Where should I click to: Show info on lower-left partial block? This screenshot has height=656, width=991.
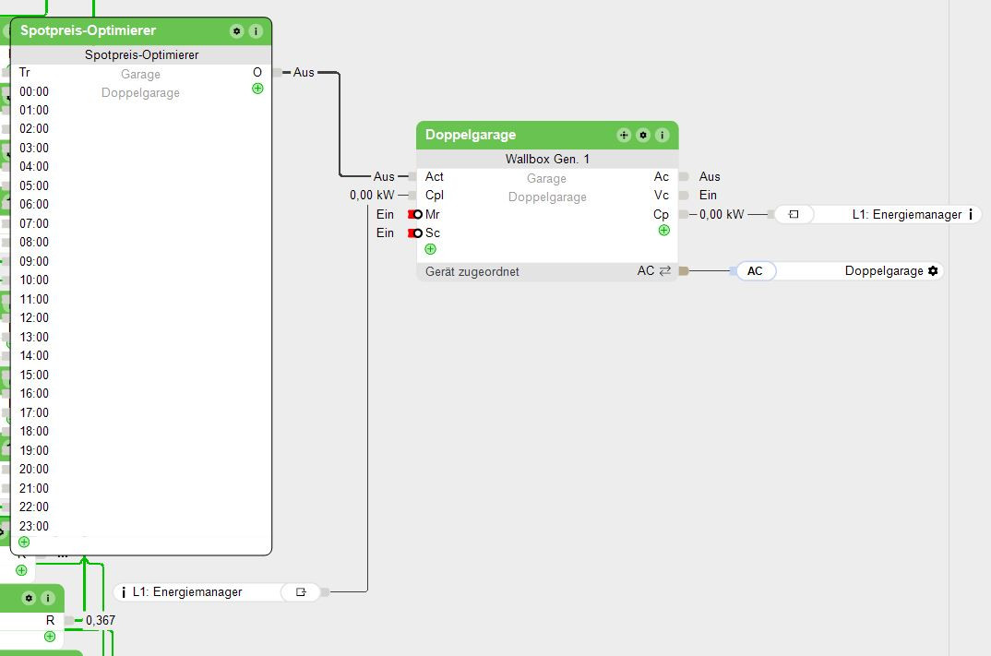(x=47, y=598)
